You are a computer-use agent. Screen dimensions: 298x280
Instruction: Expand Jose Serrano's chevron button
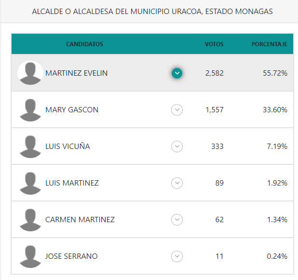(177, 256)
